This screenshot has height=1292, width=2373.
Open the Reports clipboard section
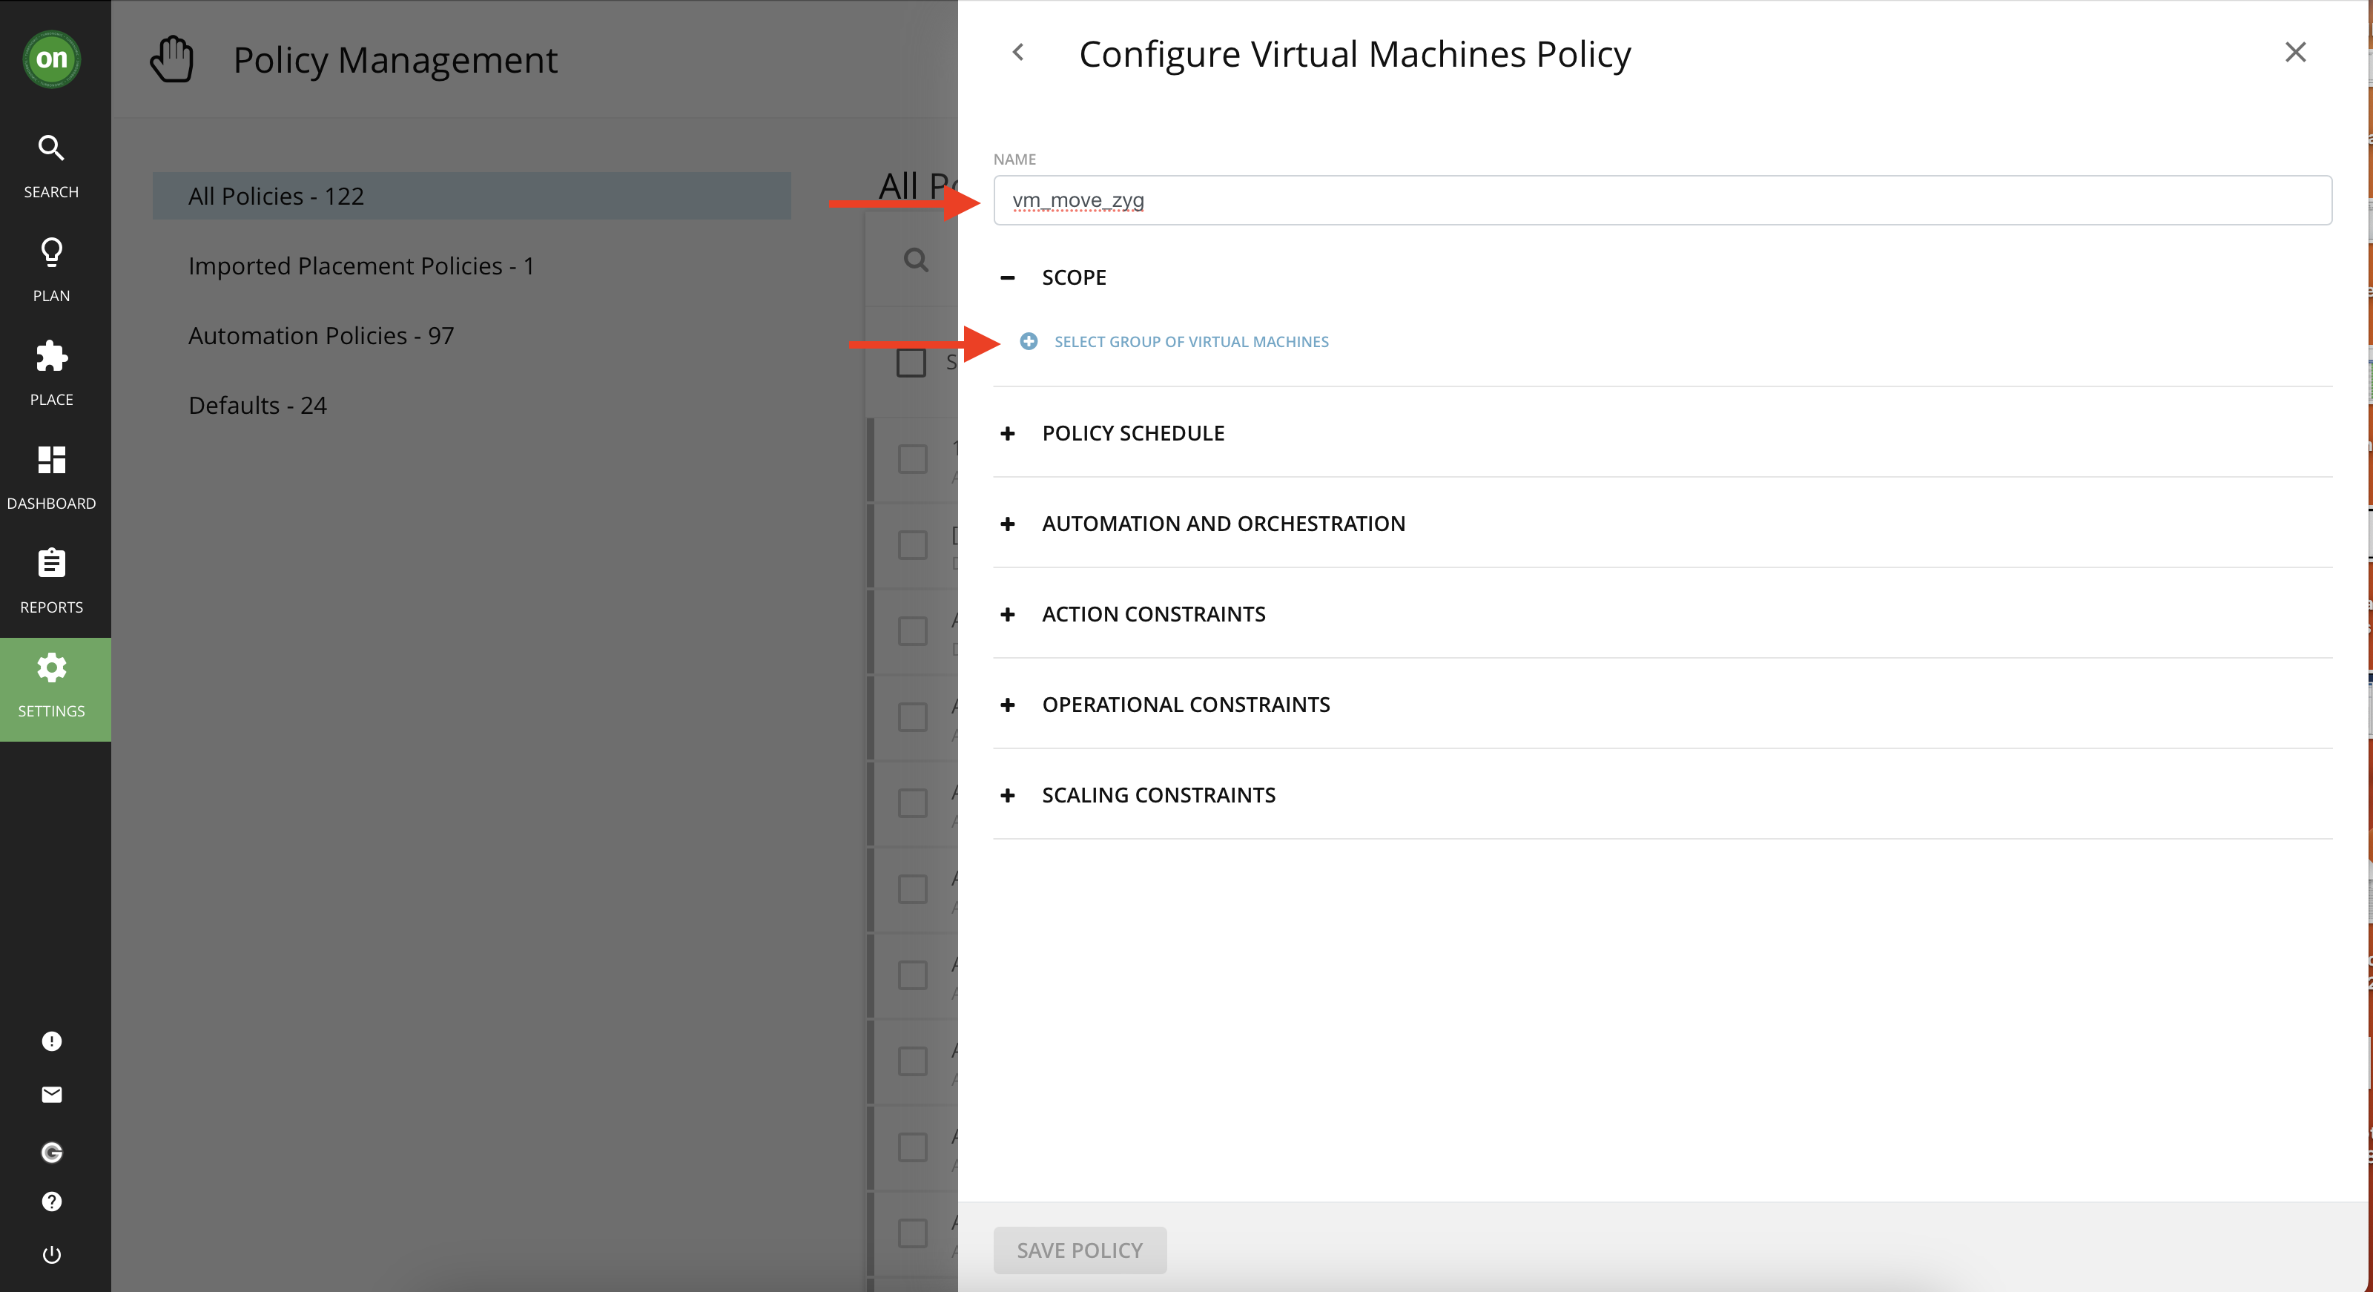point(52,581)
